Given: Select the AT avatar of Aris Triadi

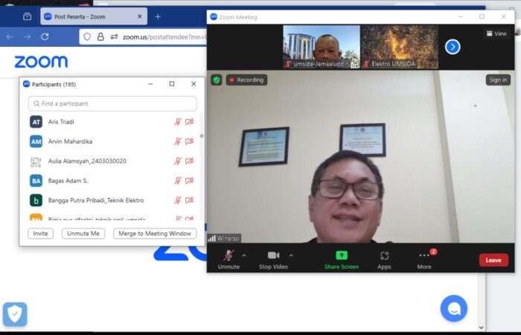Looking at the screenshot, I should (36, 122).
